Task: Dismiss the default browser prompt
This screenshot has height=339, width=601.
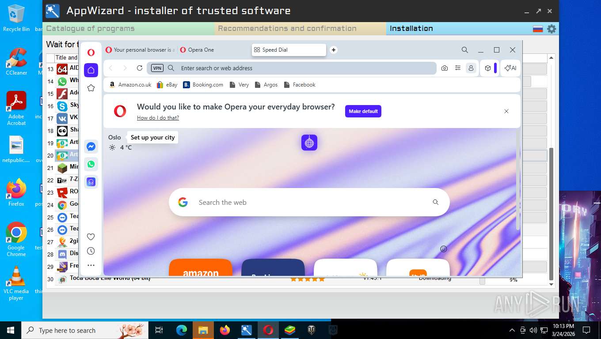Action: tap(506, 111)
